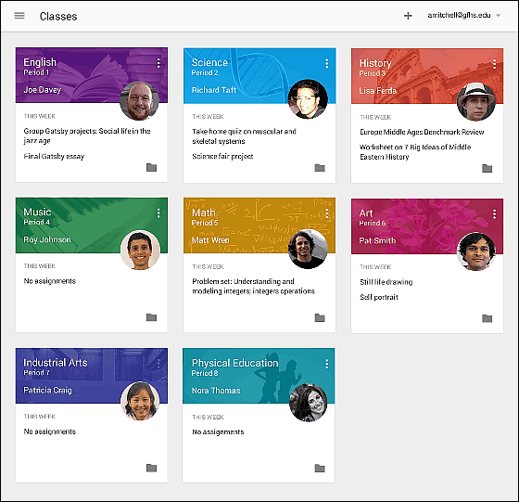The height and width of the screenshot is (502, 519).
Task: Click the plus icon to add a class
Action: pos(408,16)
